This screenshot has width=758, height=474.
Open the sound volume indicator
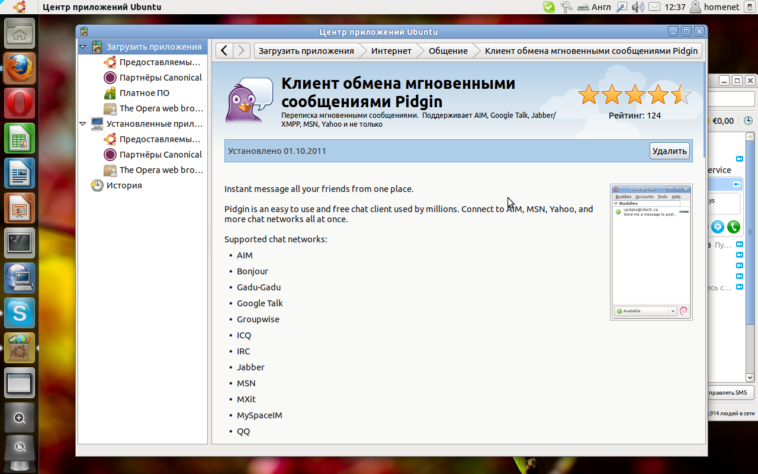click(x=638, y=7)
